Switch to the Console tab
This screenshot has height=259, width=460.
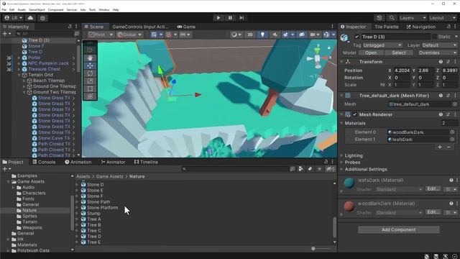pos(44,162)
